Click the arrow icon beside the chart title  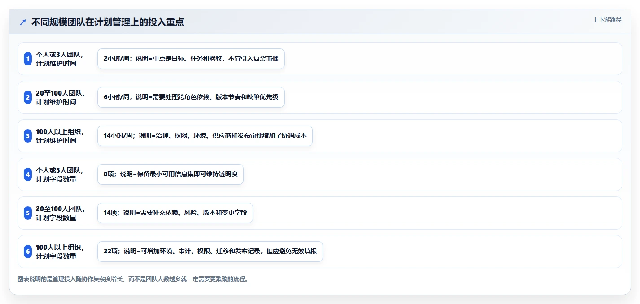pyautogui.click(x=23, y=22)
